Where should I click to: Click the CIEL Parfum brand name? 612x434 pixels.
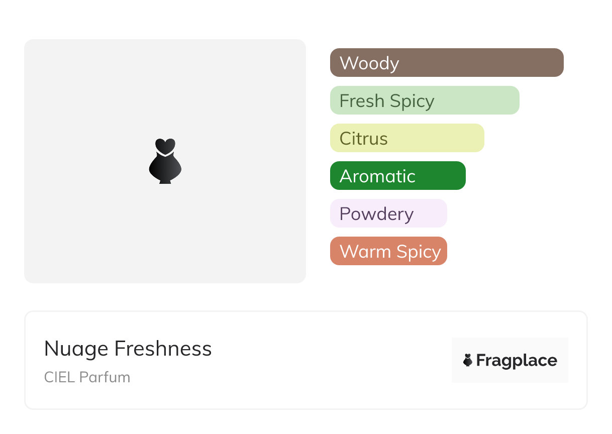tap(87, 377)
